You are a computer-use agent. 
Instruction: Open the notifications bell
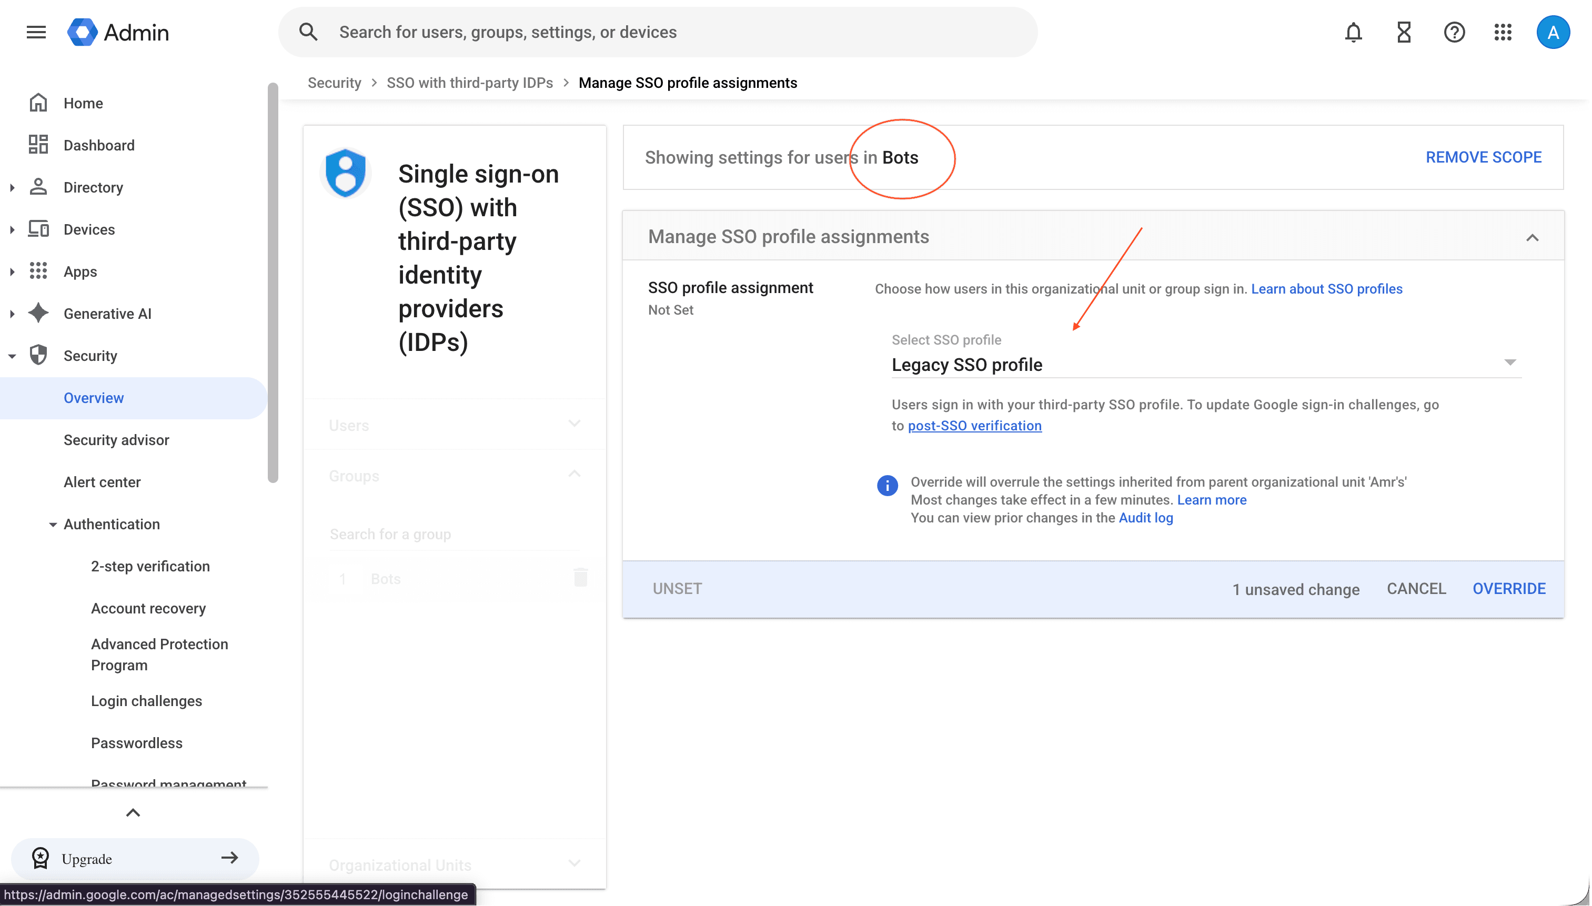[x=1354, y=32]
